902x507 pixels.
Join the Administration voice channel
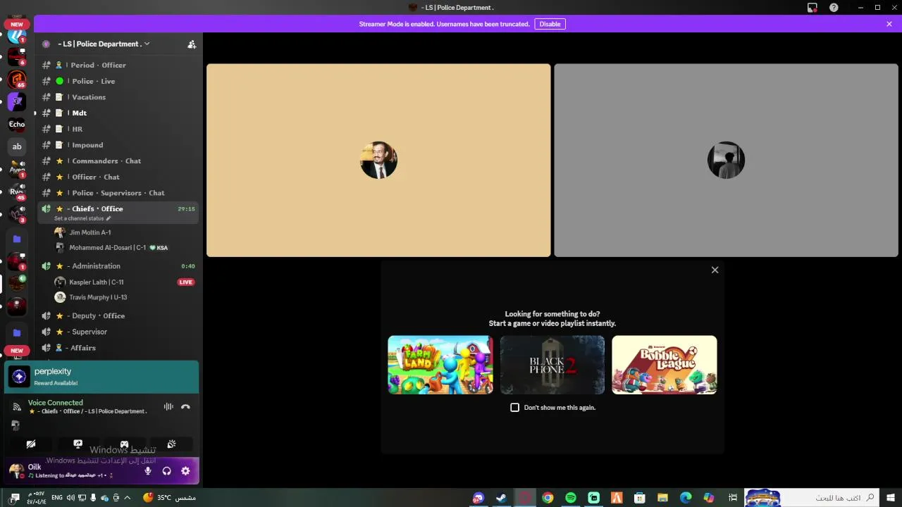(x=118, y=266)
